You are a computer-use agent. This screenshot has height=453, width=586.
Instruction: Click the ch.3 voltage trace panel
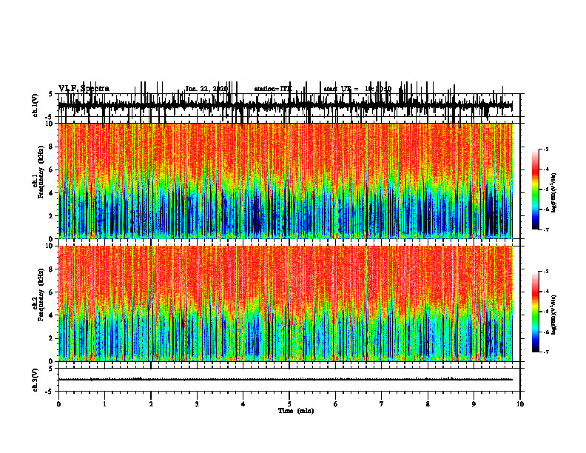[x=289, y=380]
